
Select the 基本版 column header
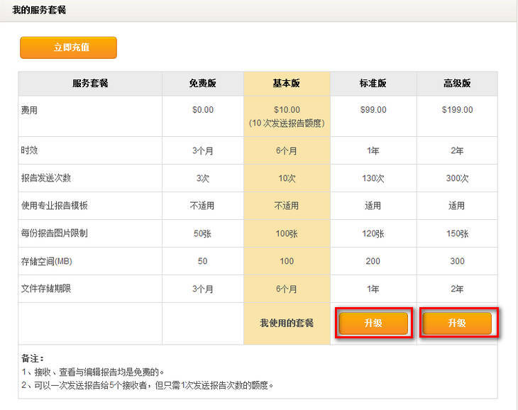(287, 83)
